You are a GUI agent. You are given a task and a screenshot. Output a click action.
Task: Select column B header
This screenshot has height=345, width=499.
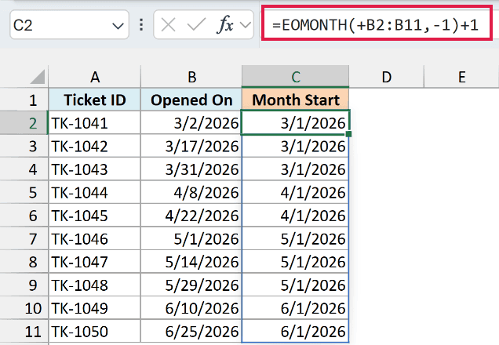pos(191,77)
